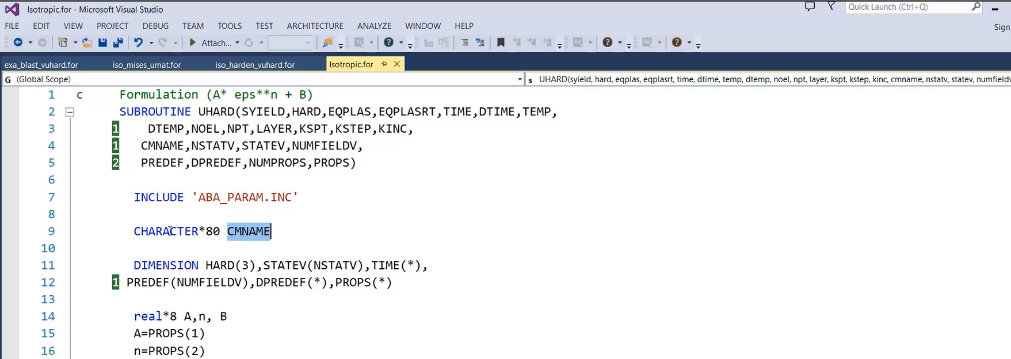The width and height of the screenshot is (1011, 359).
Task: Open the TOOLS menu
Action: 230,26
